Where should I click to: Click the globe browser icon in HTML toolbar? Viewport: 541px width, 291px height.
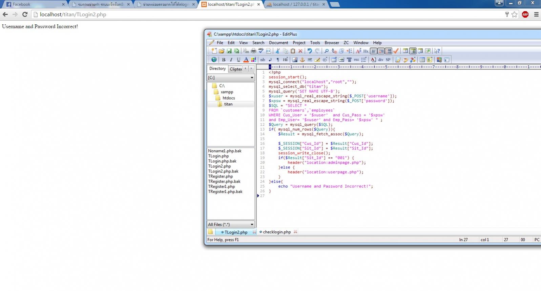pos(214,60)
